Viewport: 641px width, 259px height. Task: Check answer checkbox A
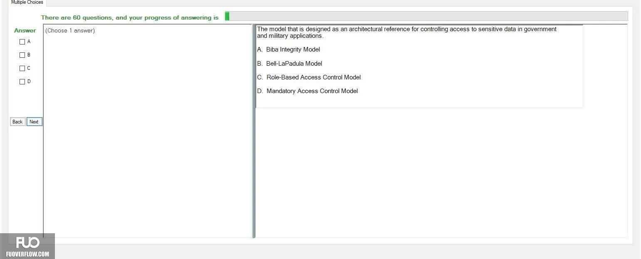click(x=22, y=42)
